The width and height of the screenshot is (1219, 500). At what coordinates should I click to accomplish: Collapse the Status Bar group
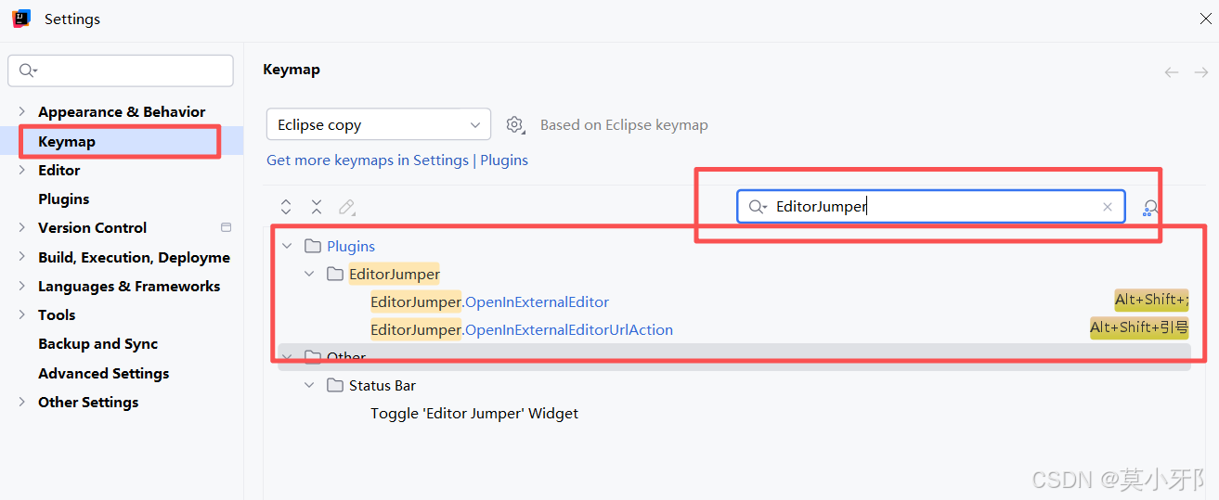click(x=309, y=385)
